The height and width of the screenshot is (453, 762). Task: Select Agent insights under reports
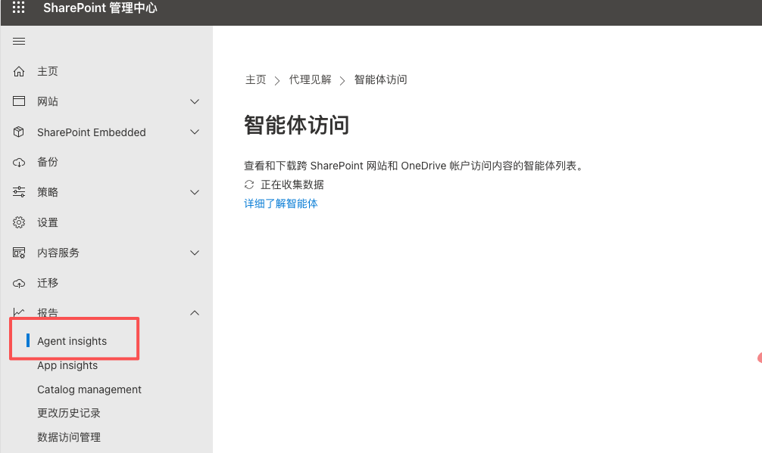pos(72,341)
